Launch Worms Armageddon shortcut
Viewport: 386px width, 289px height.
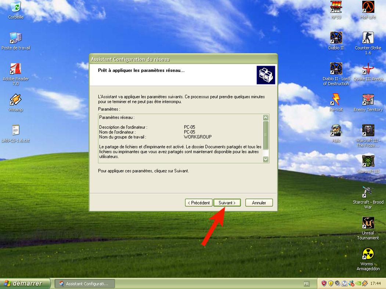click(368, 254)
